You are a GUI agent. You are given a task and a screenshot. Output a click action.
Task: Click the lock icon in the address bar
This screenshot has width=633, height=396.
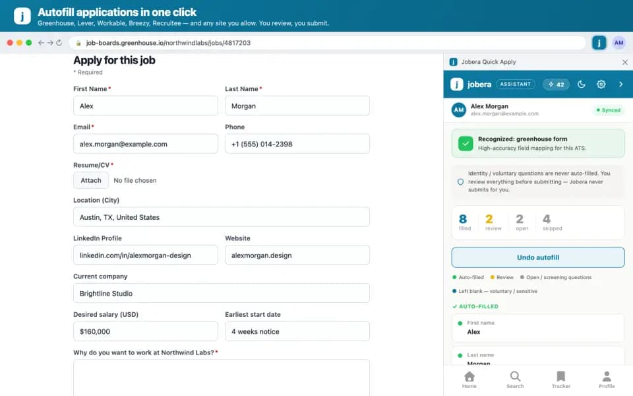tap(78, 43)
